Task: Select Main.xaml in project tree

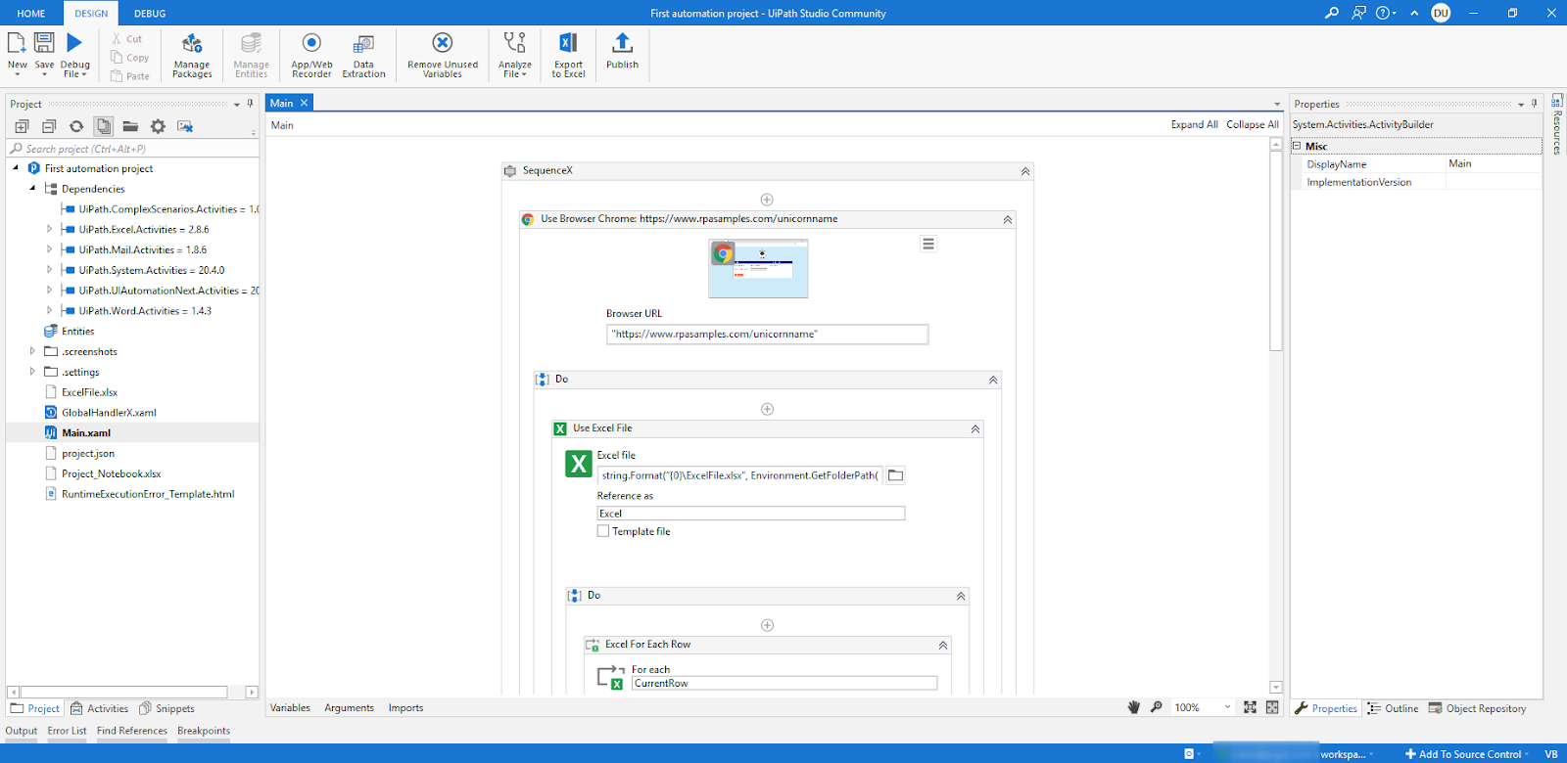Action: pos(86,432)
